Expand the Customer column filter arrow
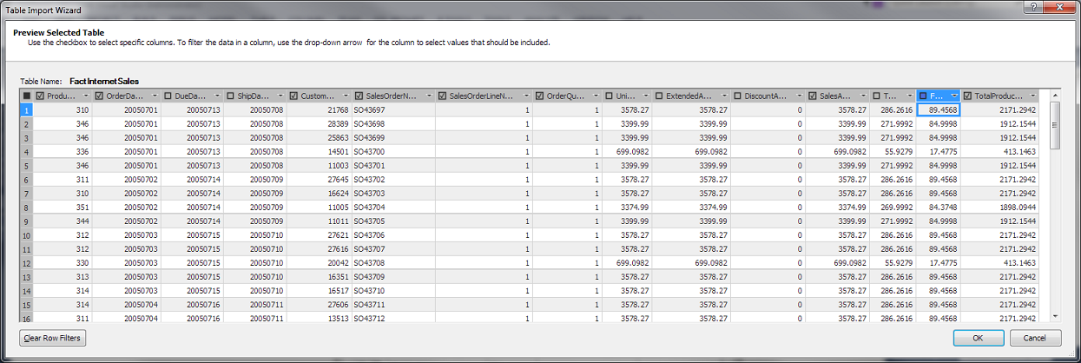Viewport: 1081px width, 363px height. (x=345, y=96)
